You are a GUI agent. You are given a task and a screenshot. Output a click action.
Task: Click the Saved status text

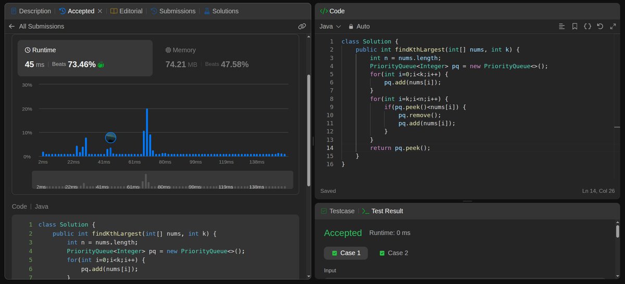[x=328, y=191]
